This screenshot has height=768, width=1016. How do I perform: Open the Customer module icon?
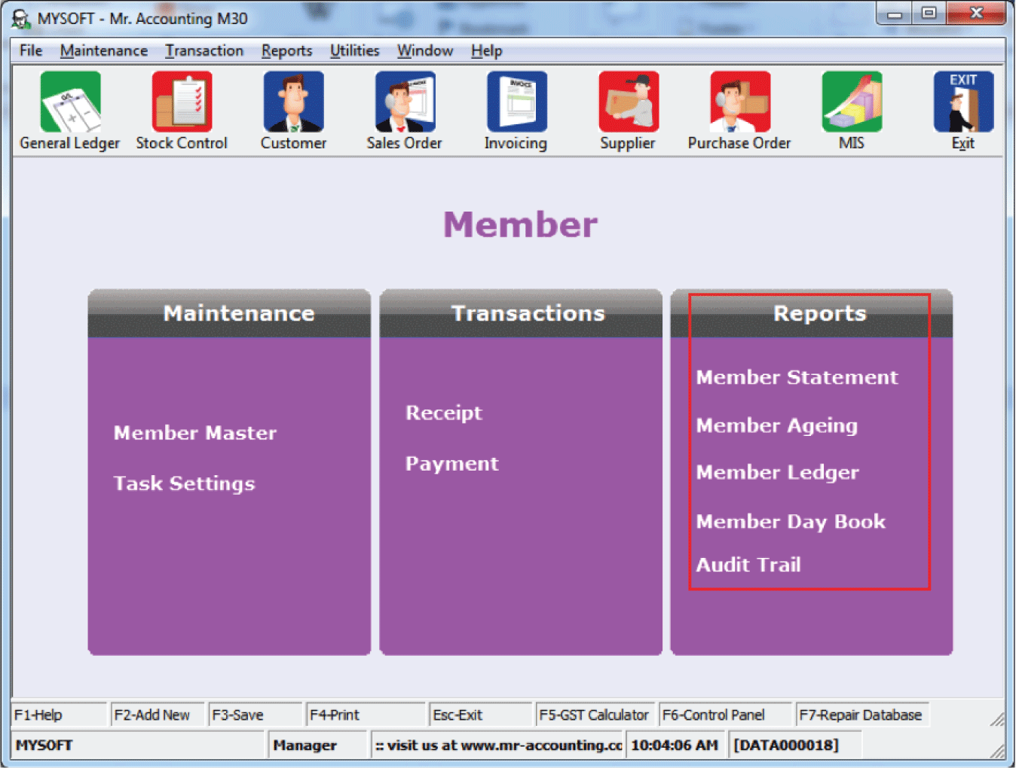(x=294, y=102)
